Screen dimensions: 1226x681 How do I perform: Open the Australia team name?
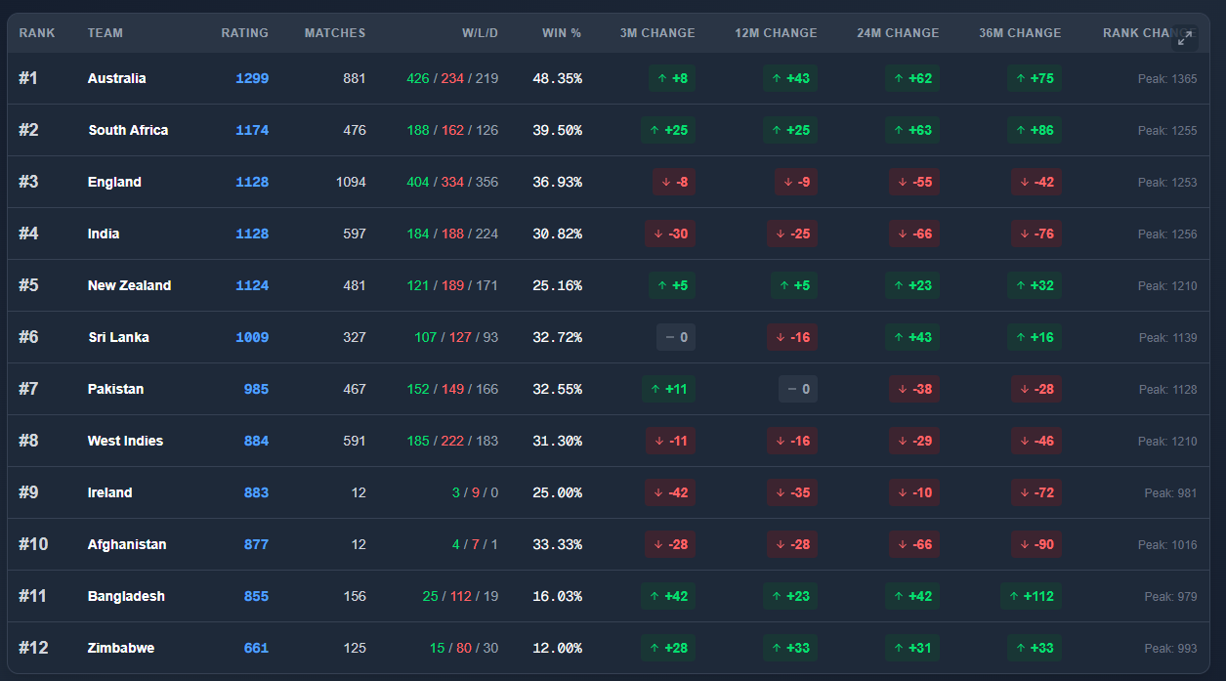point(116,78)
